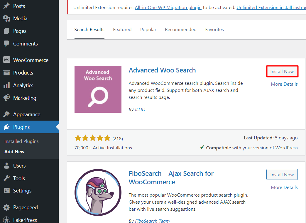Switch to the Search Results tab

click(x=89, y=30)
